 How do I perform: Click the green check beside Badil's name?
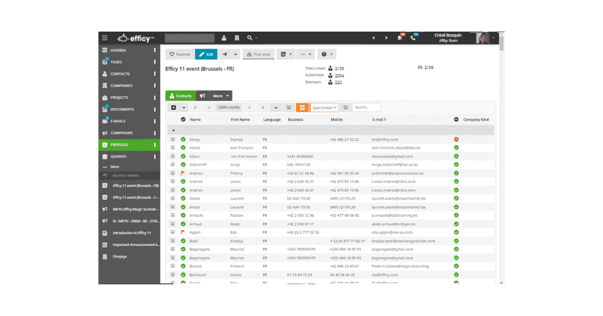click(x=183, y=241)
